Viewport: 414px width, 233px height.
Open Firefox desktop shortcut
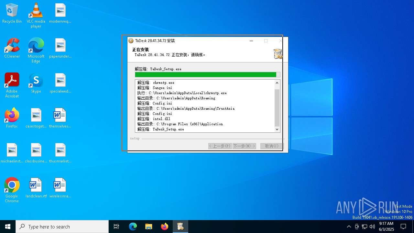tap(12, 118)
